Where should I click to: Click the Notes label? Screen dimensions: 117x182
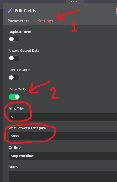(13, 167)
